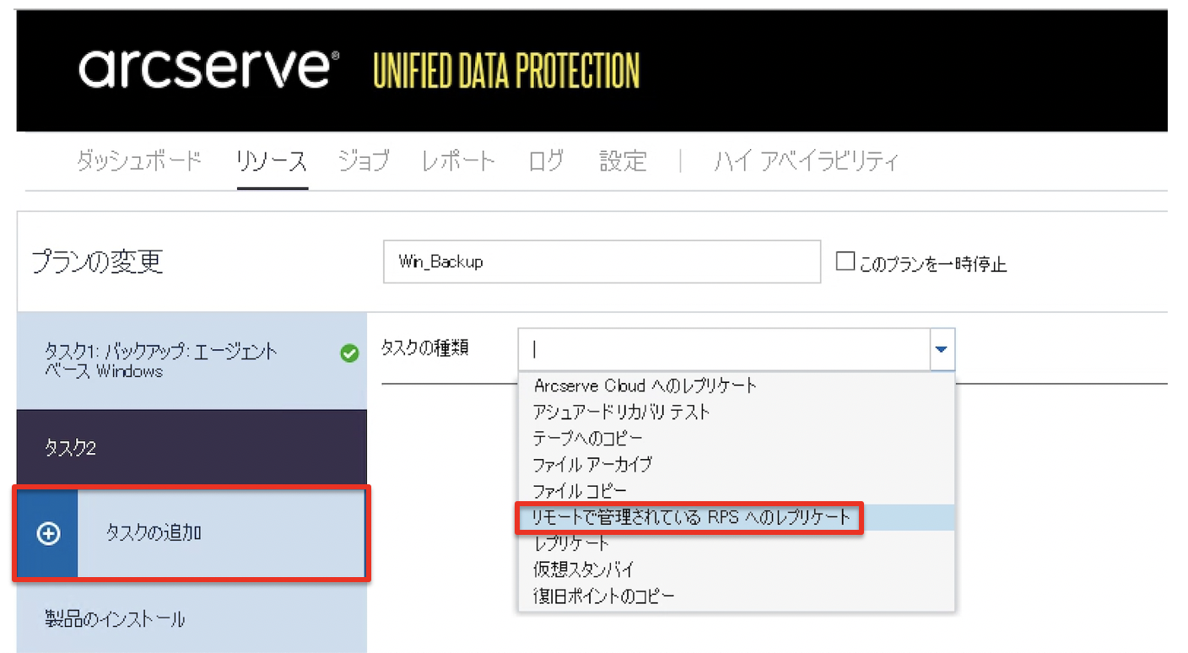The height and width of the screenshot is (653, 1188).
Task: Click the arcserve logo in header
Action: (208, 69)
